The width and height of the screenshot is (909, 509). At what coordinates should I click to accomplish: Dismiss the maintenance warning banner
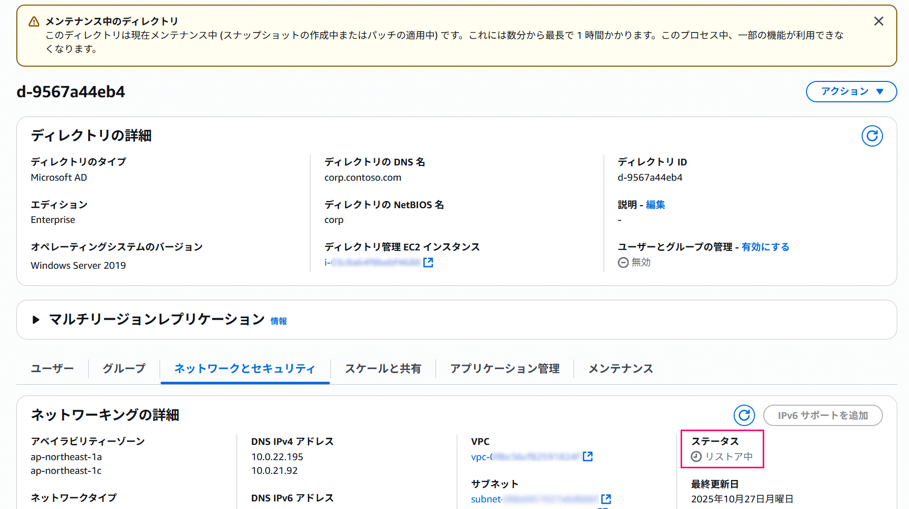[x=878, y=21]
